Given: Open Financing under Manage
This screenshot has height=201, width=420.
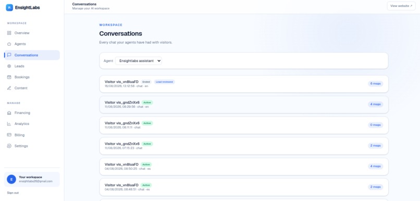Looking at the screenshot, I should click(x=32, y=113).
